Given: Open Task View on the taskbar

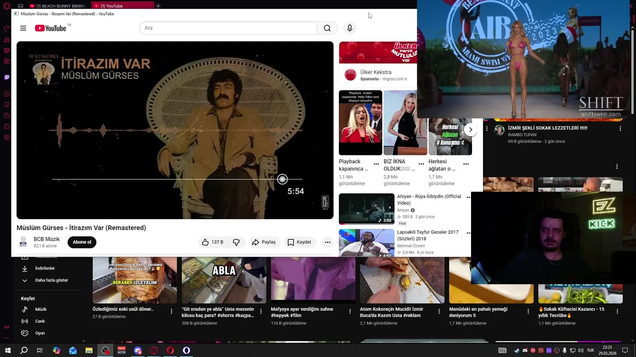Looking at the screenshot, I should [40, 350].
